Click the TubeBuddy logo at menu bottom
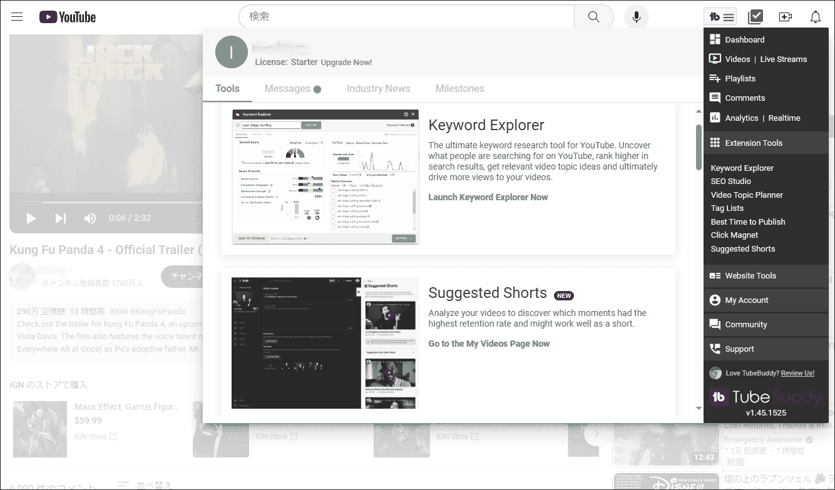 point(765,397)
